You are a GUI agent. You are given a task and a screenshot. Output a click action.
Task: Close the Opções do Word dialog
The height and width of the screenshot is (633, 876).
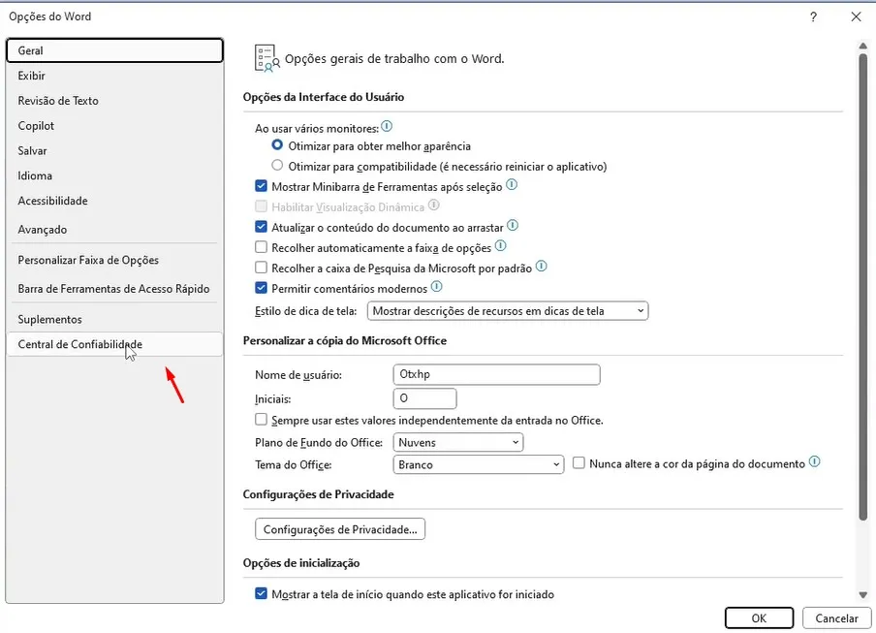click(x=856, y=16)
